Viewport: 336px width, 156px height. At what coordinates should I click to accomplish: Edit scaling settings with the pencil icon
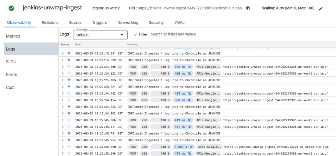tap(321, 9)
